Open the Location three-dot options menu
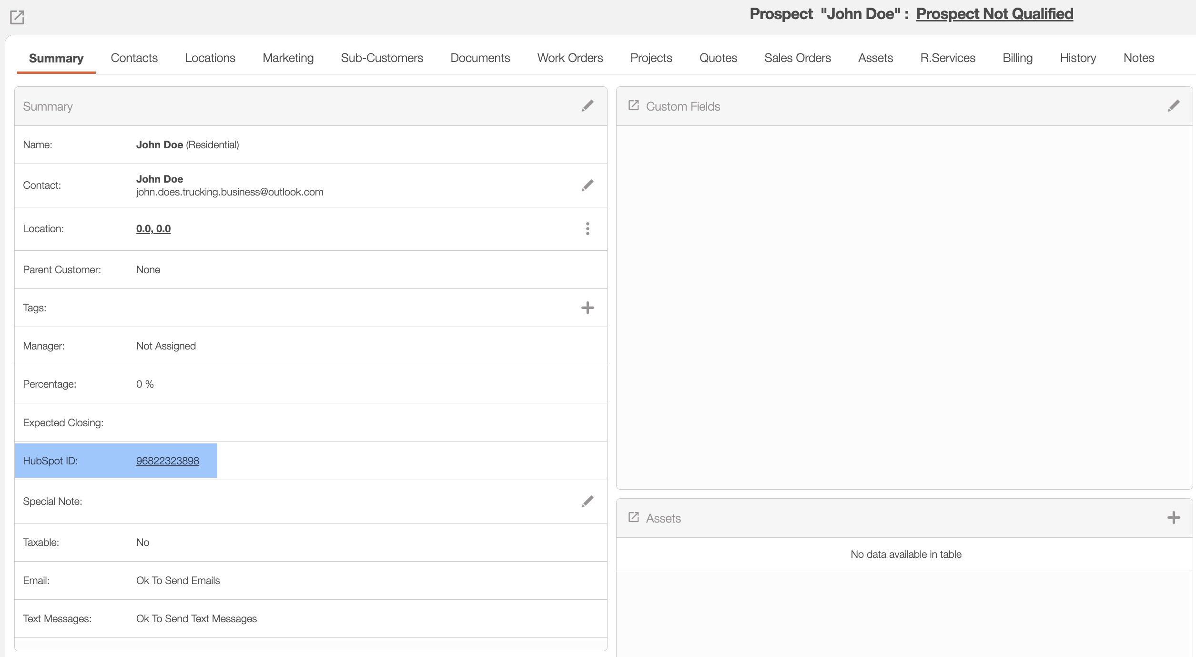Image resolution: width=1196 pixels, height=657 pixels. click(x=588, y=229)
